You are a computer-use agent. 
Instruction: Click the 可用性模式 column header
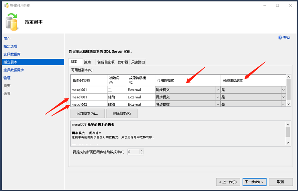coord(188,80)
